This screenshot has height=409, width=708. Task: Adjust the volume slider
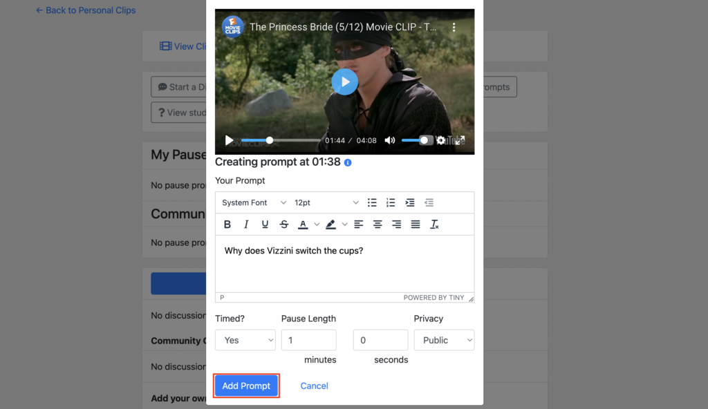click(415, 140)
